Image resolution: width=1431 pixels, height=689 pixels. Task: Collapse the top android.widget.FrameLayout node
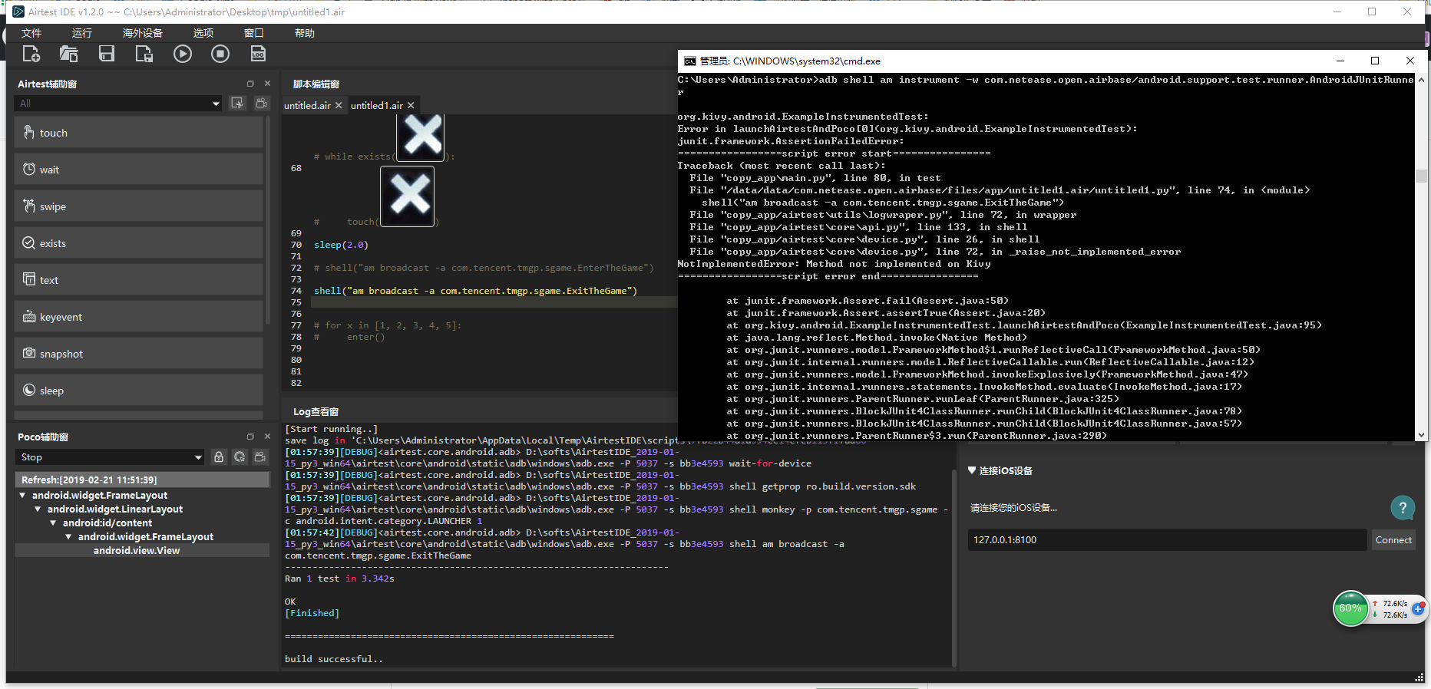[x=23, y=496]
